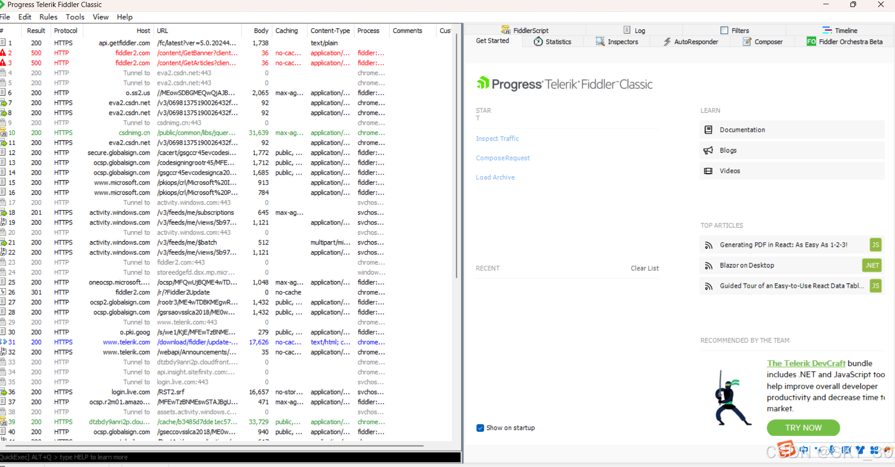This screenshot has width=895, height=467.
Task: Click RSS icon beside Guided Tour article
Action: [709, 286]
